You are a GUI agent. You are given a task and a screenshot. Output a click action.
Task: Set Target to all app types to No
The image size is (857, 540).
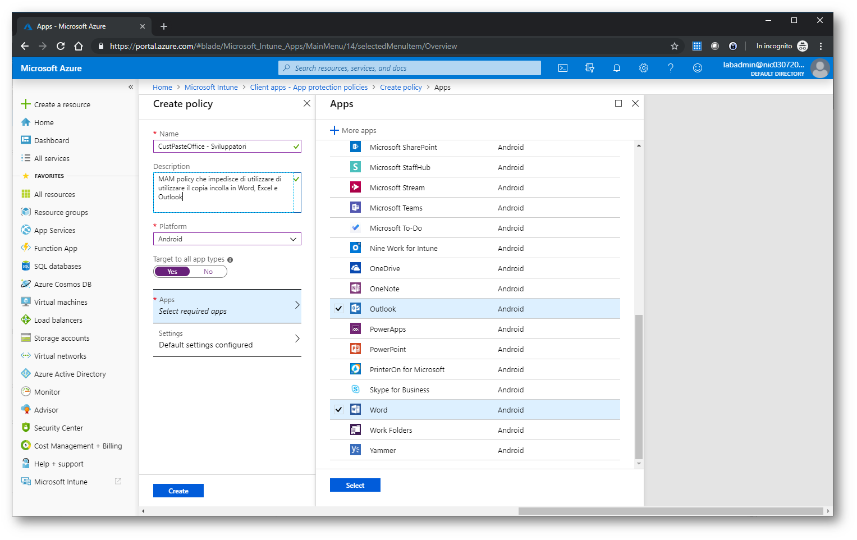(208, 272)
